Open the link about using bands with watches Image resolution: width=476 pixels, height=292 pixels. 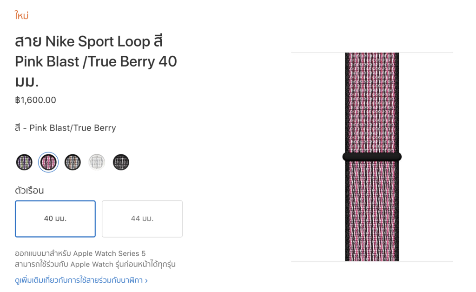79,280
